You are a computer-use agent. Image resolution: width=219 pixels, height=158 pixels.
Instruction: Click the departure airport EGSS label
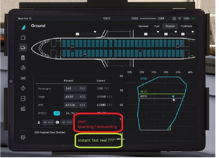pyautogui.click(x=135, y=18)
